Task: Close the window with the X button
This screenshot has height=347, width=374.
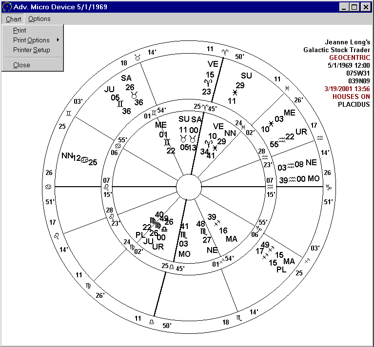Action: pos(366,7)
